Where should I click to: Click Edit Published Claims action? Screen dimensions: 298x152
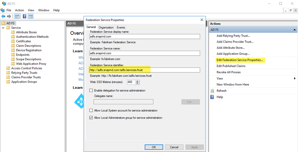pos(231,66)
